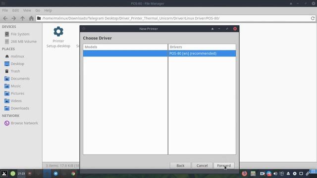Image resolution: width=317 pixels, height=178 pixels.
Task: Open Music folder in sidebar
Action: pos(16,86)
